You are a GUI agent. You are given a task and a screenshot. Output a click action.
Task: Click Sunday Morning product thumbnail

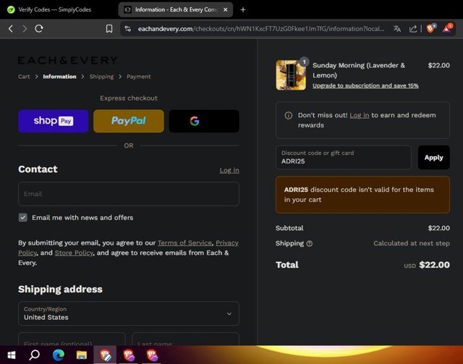click(291, 75)
